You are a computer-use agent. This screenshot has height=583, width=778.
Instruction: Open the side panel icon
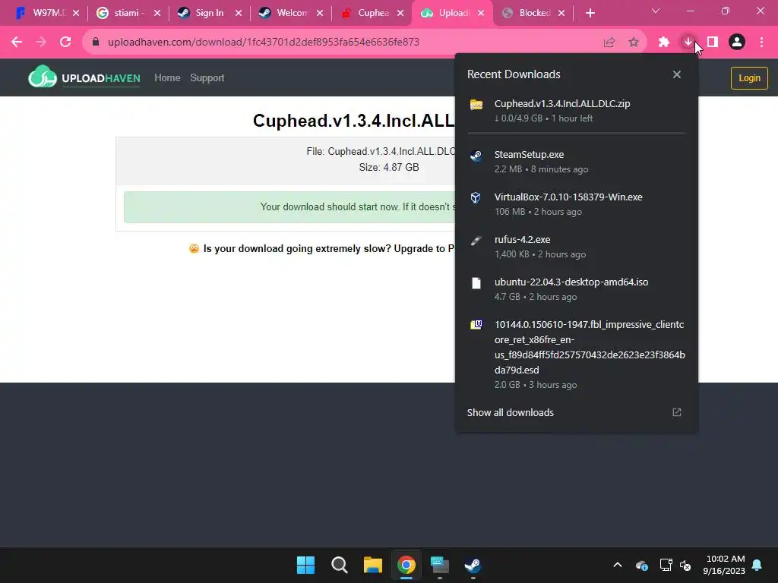click(x=713, y=43)
